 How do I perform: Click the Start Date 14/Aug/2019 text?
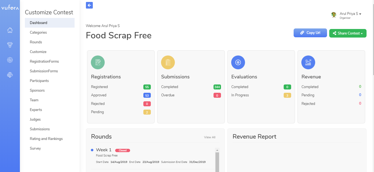(119, 162)
